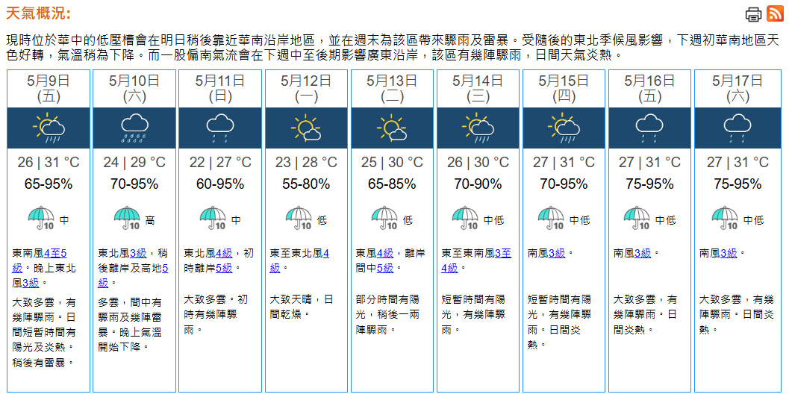Open the 南風3級 link under May 17

click(x=729, y=253)
